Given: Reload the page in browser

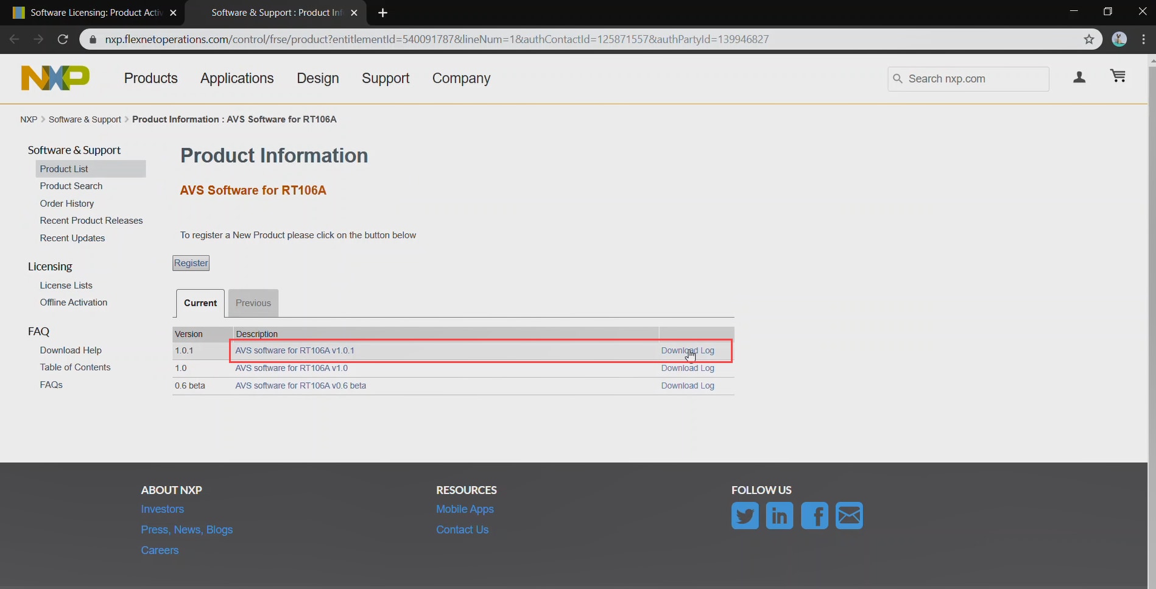Looking at the screenshot, I should click(63, 40).
